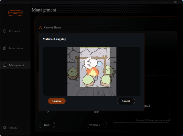183x136 pixels.
Task: Click the '180°' rotation label
Action: (96, 112)
